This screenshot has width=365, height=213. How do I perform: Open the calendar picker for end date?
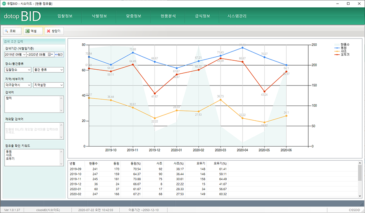pyautogui.click(x=49, y=54)
